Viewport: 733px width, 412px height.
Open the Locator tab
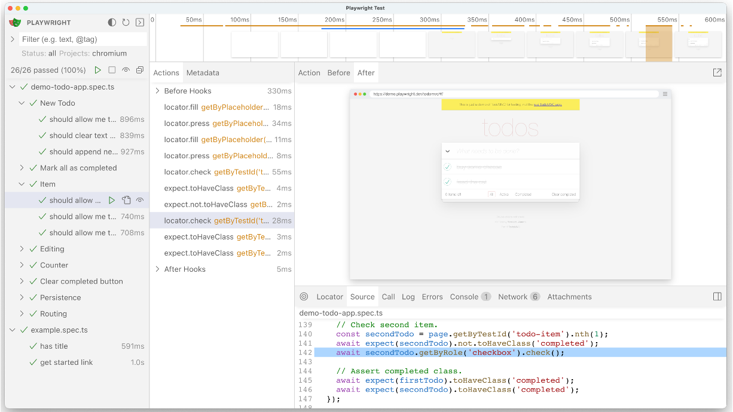[x=330, y=297]
